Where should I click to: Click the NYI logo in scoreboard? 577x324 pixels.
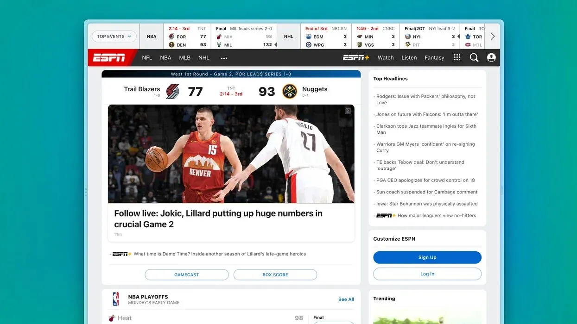coord(408,37)
